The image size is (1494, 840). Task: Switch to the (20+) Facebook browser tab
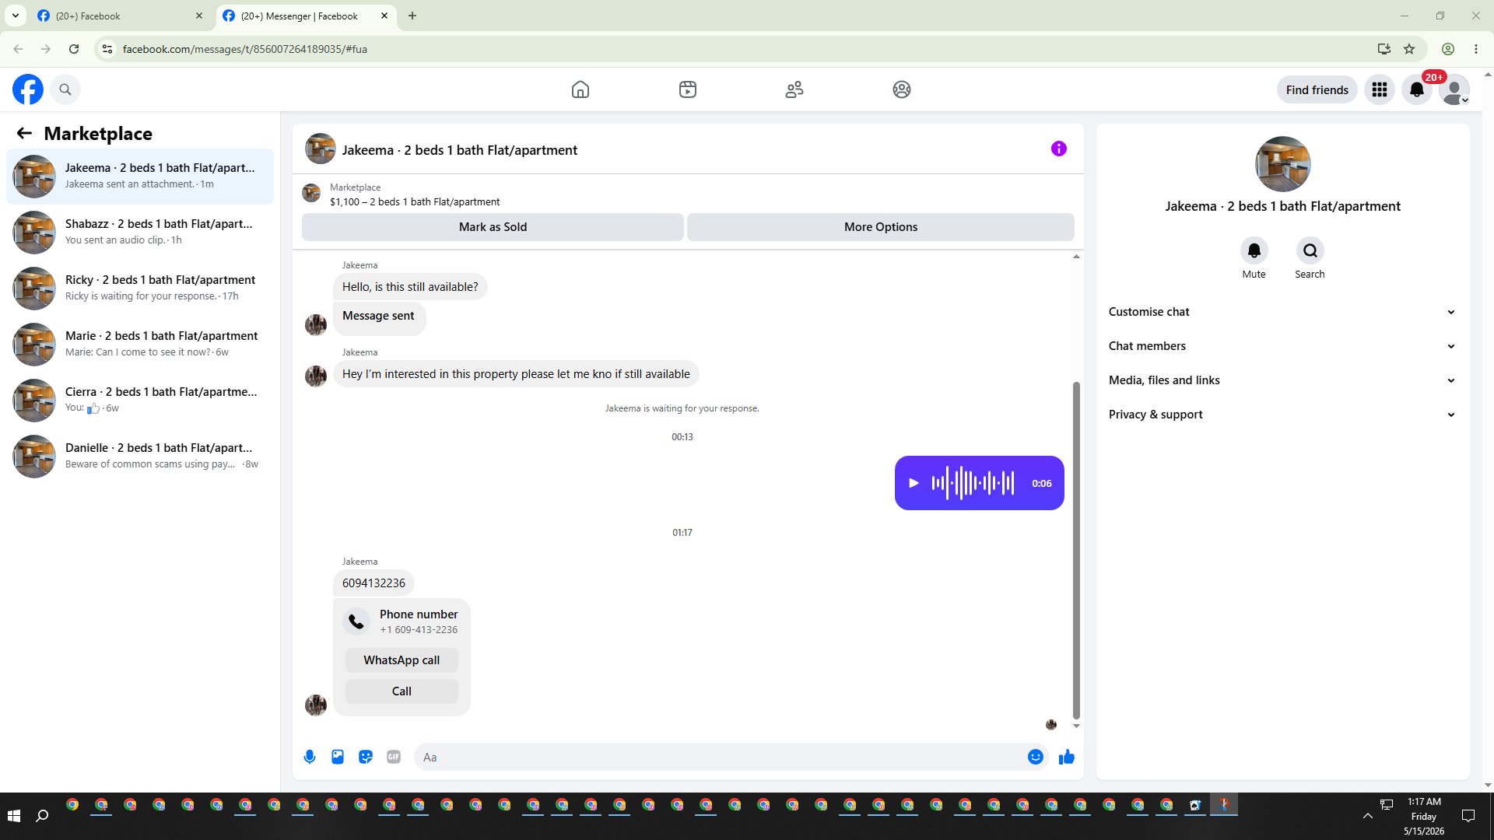pos(120,16)
